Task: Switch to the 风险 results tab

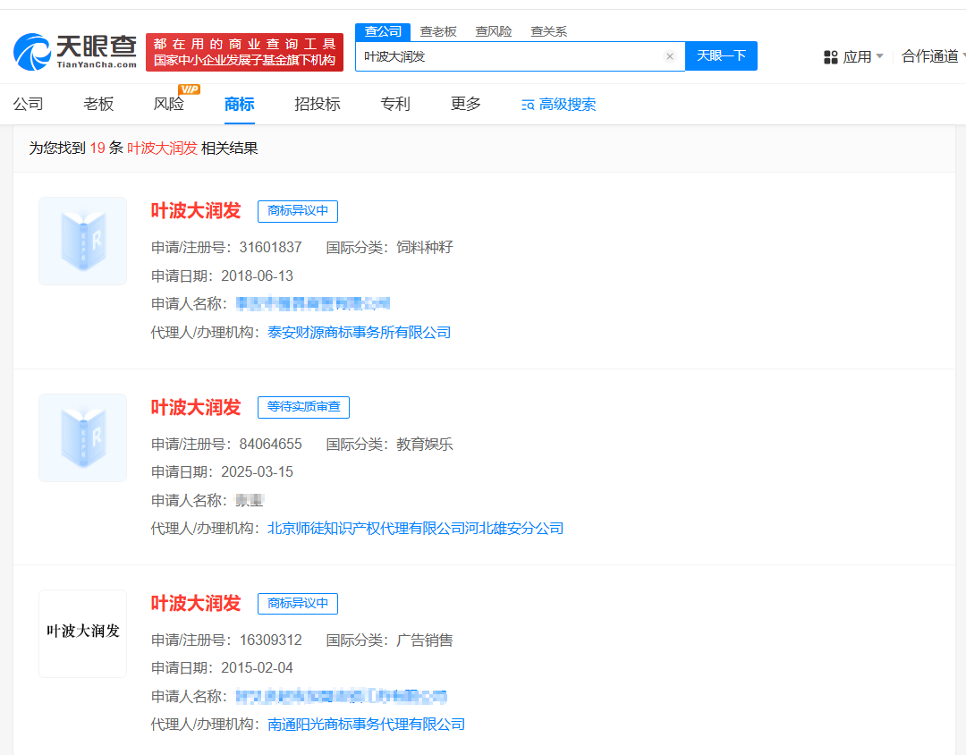Action: (169, 104)
